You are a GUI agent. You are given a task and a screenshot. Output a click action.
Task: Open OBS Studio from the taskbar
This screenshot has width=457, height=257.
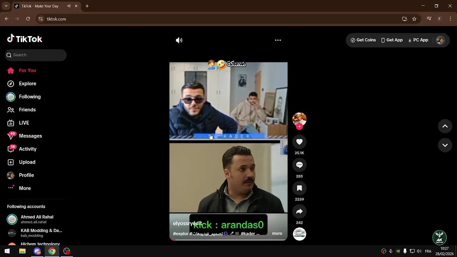click(x=67, y=251)
